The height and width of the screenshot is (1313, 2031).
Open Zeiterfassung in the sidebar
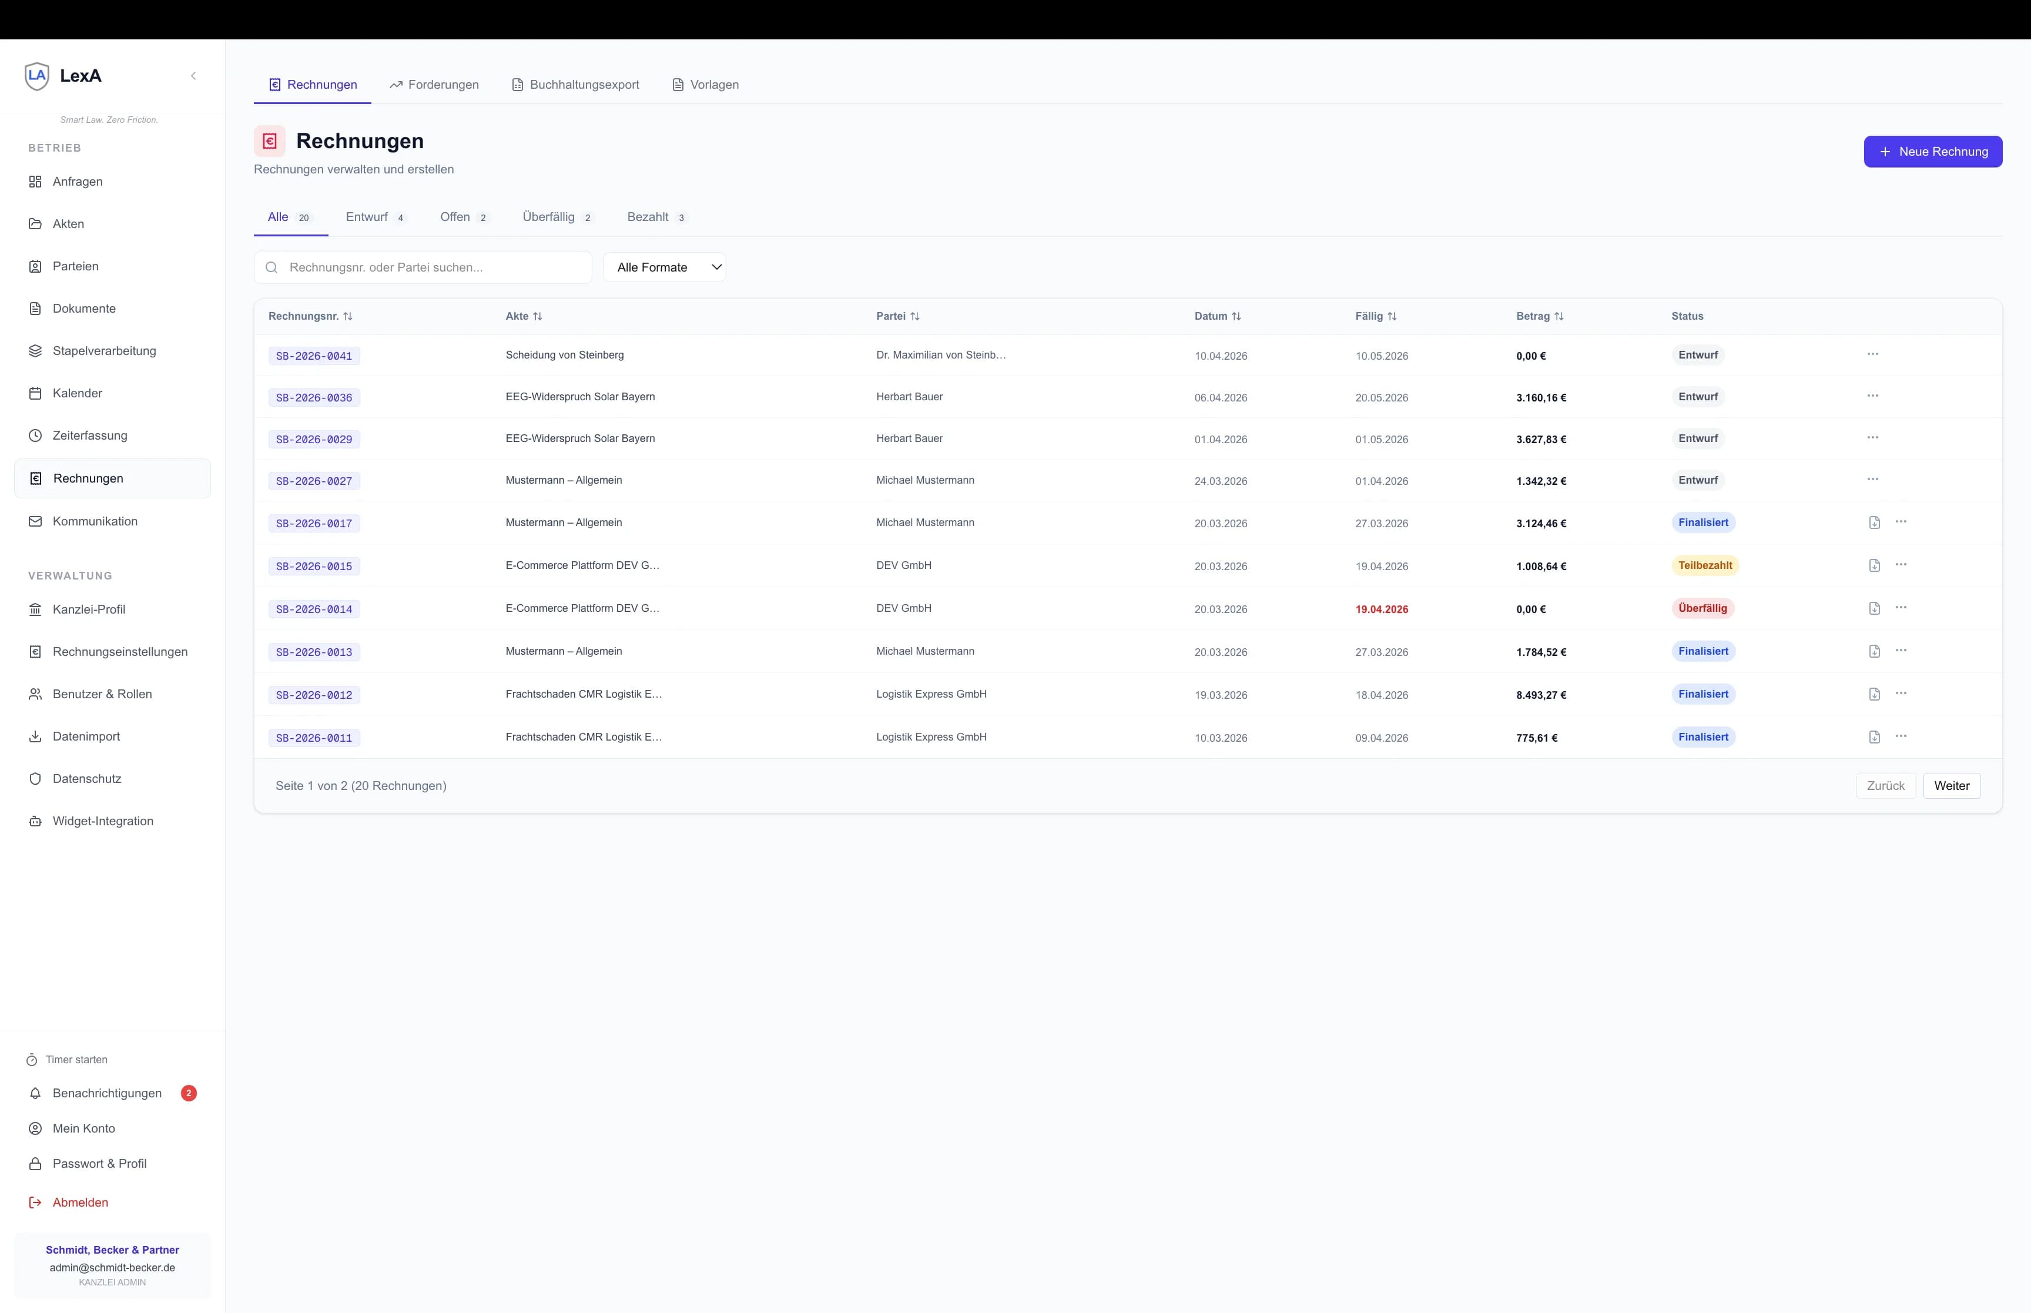click(x=89, y=435)
